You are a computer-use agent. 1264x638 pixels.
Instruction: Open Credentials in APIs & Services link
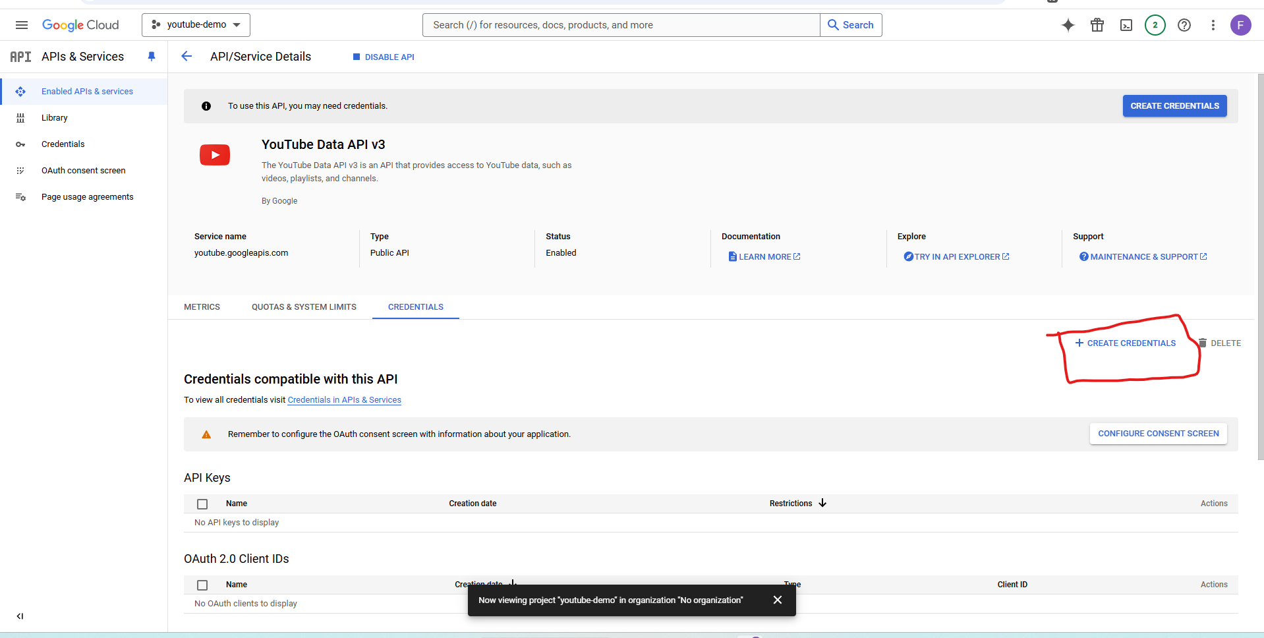[344, 400]
